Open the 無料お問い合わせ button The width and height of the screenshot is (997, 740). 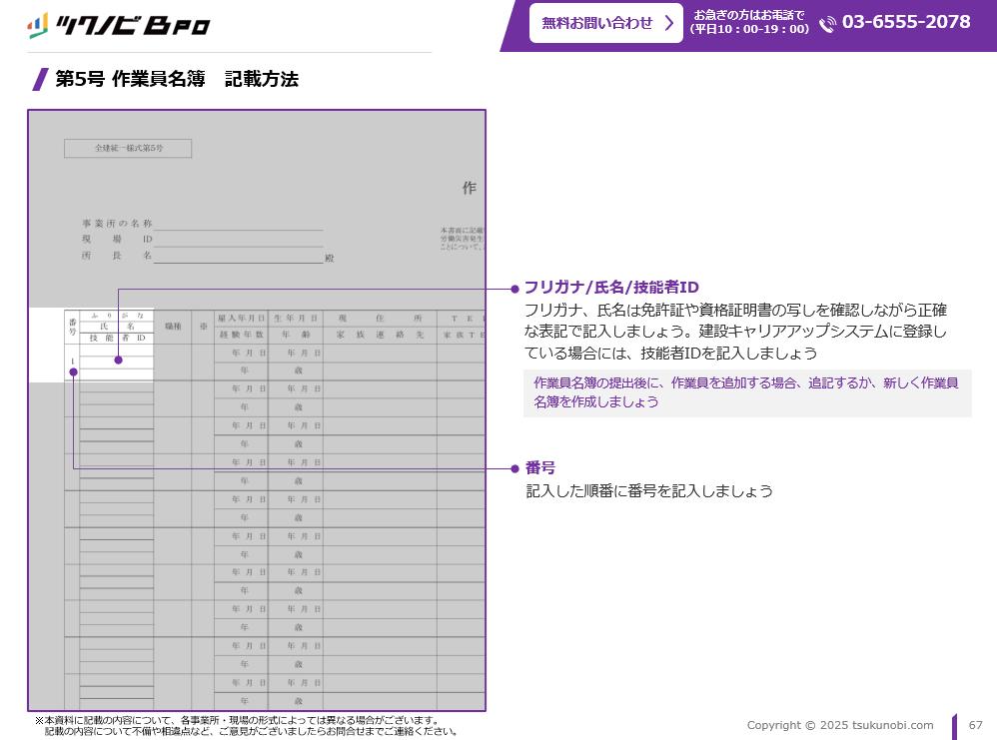click(606, 24)
